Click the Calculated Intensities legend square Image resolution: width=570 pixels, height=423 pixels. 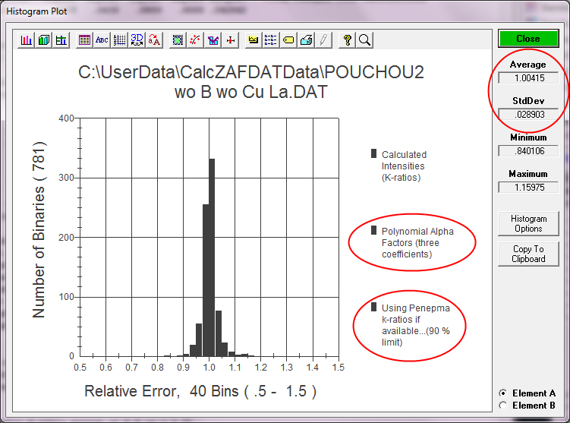coord(373,153)
